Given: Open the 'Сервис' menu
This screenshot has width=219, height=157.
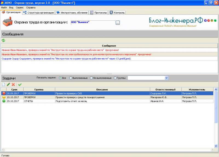Looking at the screenshot, I should pyautogui.click(x=20, y=8).
